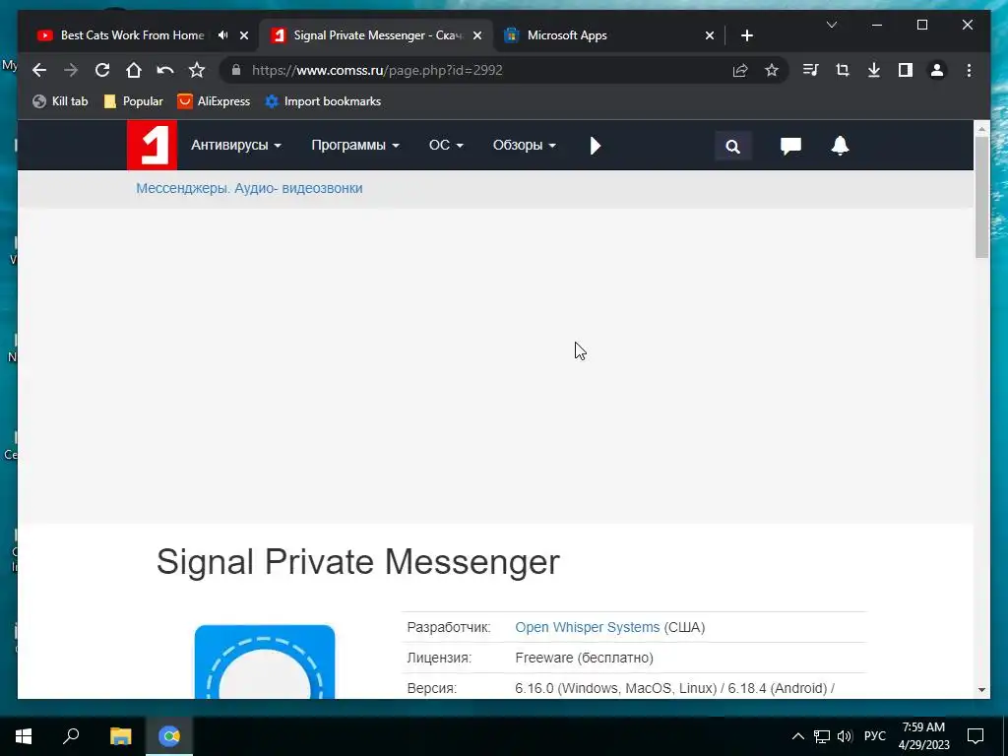This screenshot has width=1008, height=756.
Task: Expand the Программы menu
Action: pyautogui.click(x=354, y=146)
